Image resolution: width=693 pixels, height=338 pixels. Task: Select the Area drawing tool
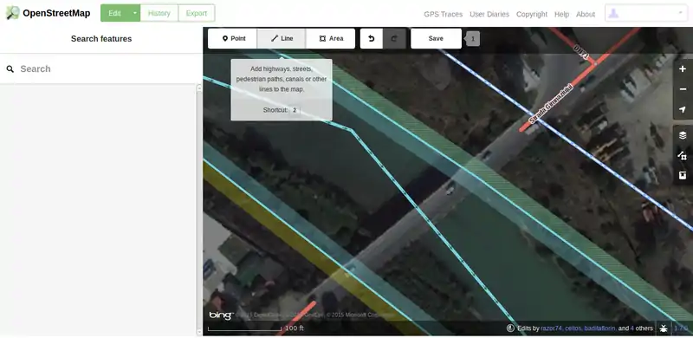[x=331, y=38]
